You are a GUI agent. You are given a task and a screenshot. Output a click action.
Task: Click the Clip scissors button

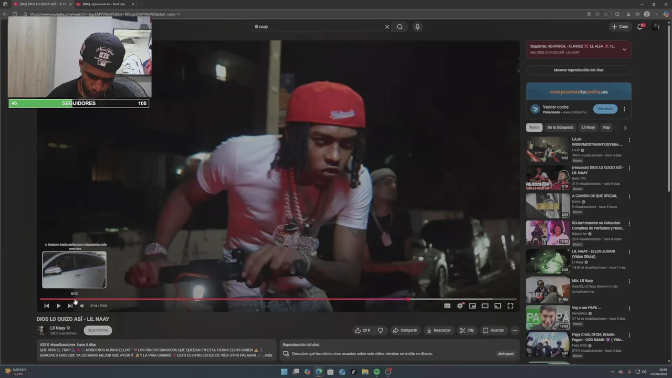[x=467, y=330]
